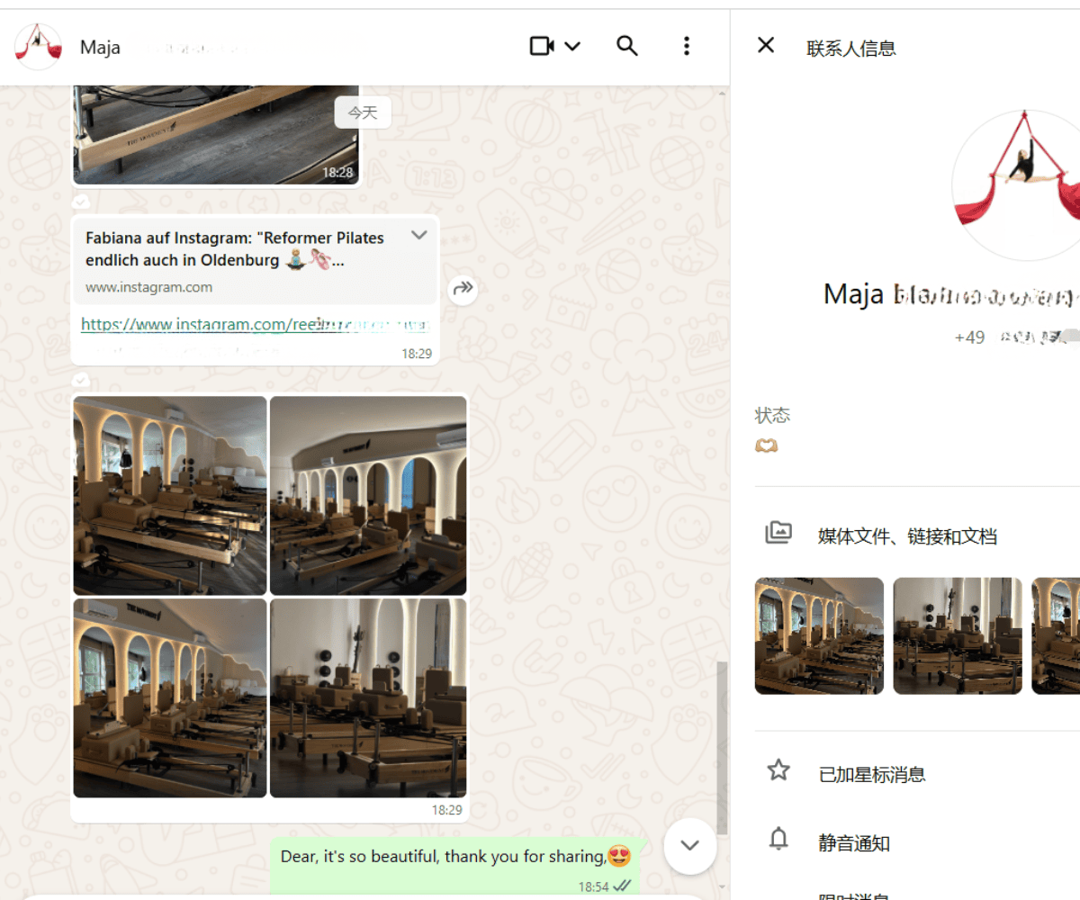Open 已加星标消息 starred messages
1080x900 pixels.
[x=871, y=774]
